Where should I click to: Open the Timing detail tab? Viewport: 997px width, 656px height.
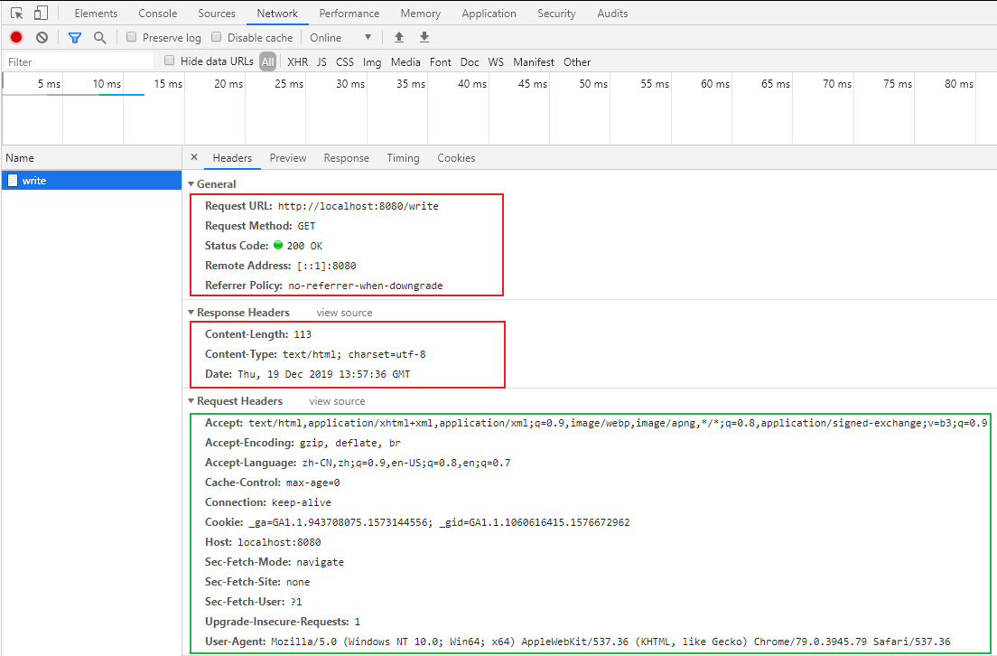click(403, 158)
